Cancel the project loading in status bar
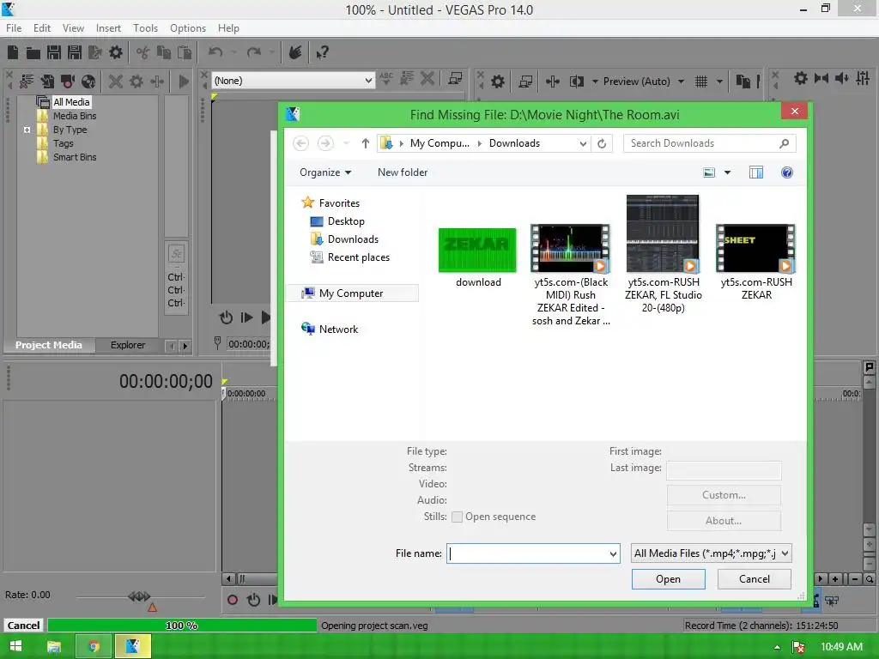Screen dimensions: 879x659 [x=23, y=626]
